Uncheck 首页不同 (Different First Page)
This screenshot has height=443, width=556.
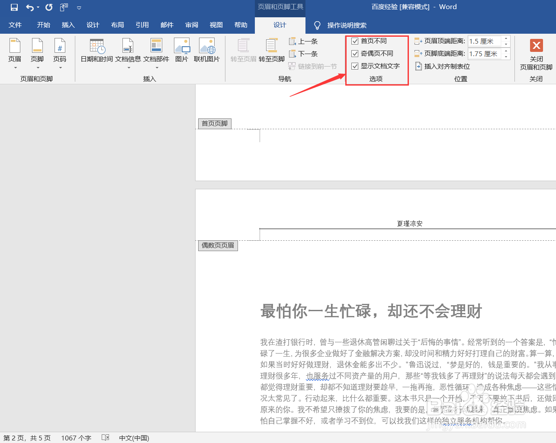point(355,41)
